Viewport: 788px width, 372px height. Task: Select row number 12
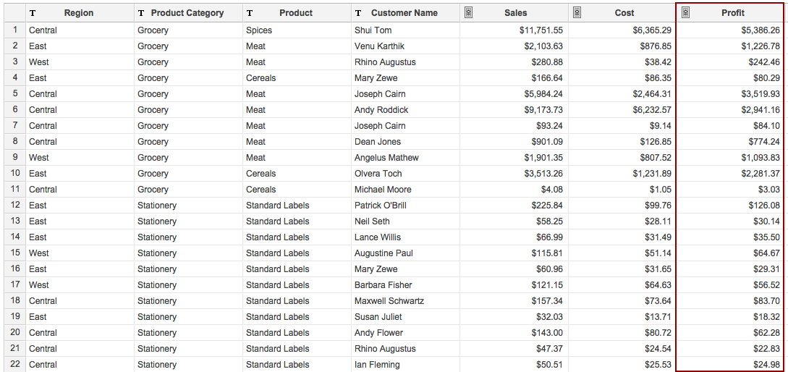click(x=14, y=206)
